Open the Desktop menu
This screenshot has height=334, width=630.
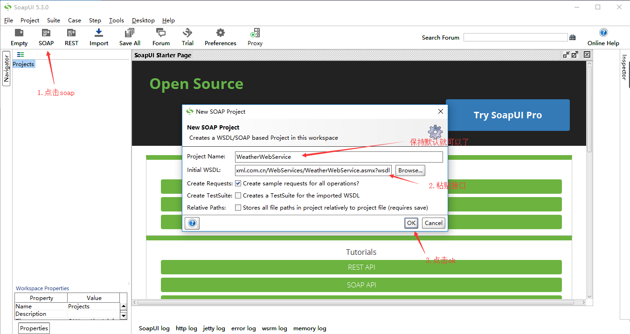(143, 20)
